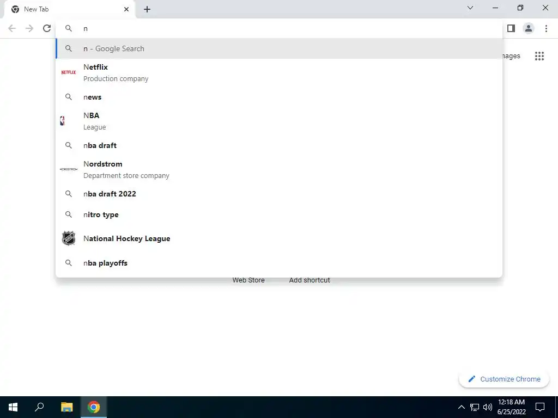Select the 'nba draft 2022' suggestion
Screen dimensions: 558x418
279,194
